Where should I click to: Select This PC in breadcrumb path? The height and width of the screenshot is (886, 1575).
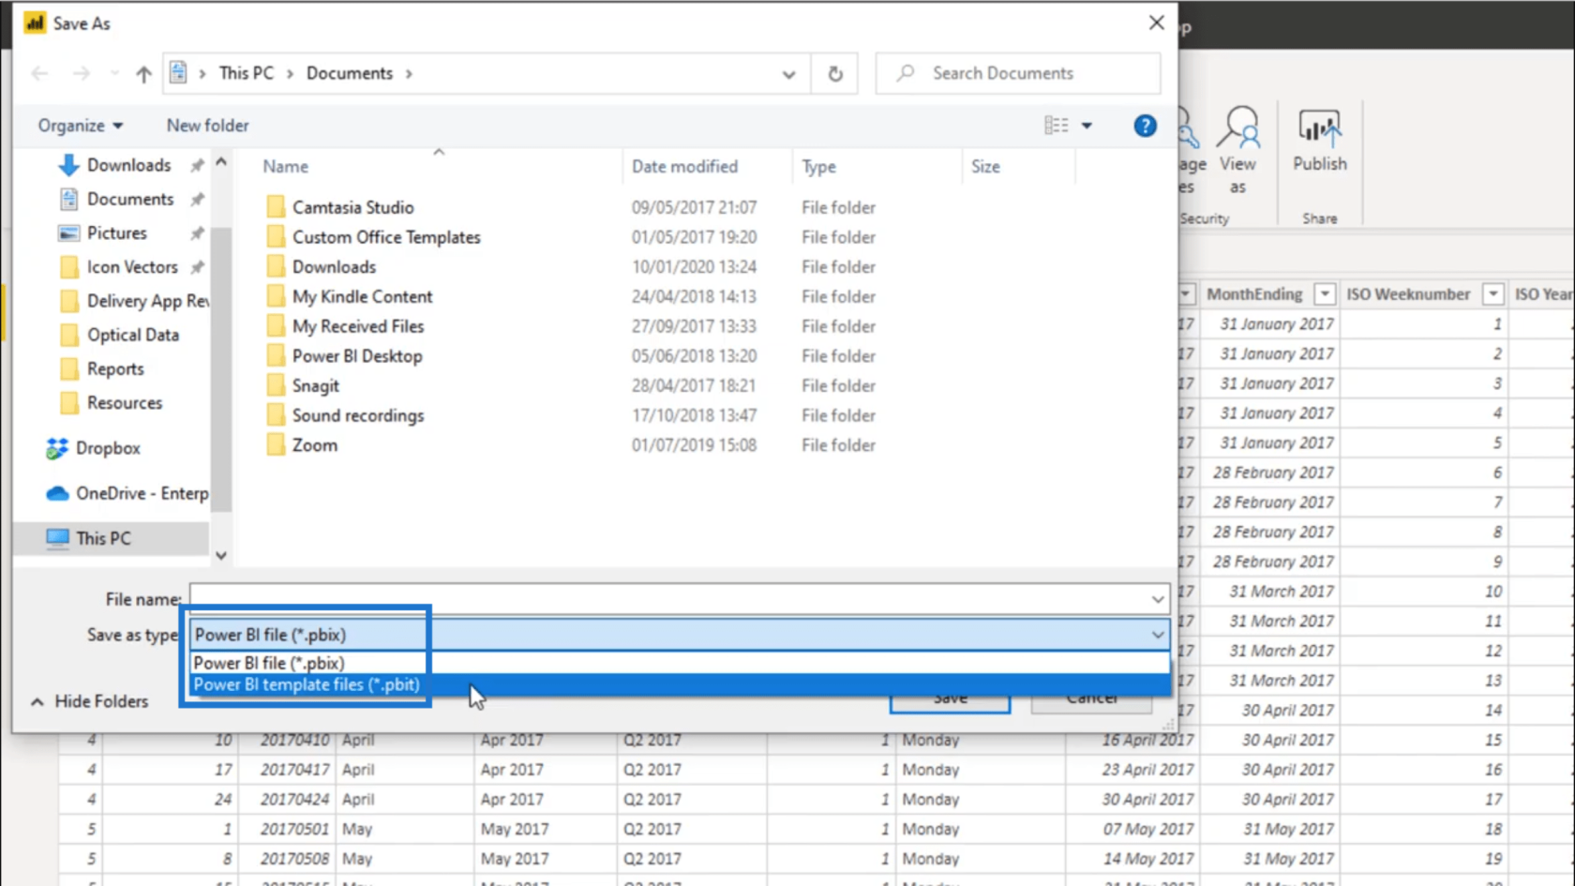247,73
